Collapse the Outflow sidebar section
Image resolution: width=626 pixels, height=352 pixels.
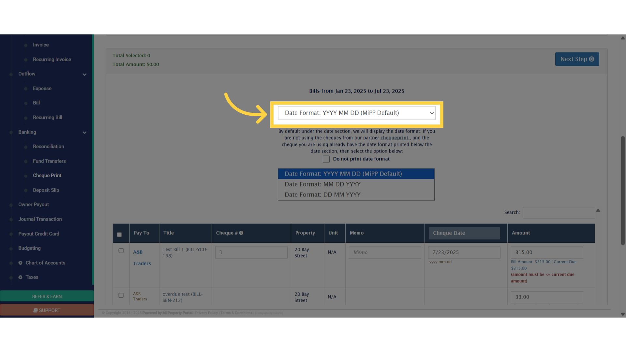click(x=84, y=74)
